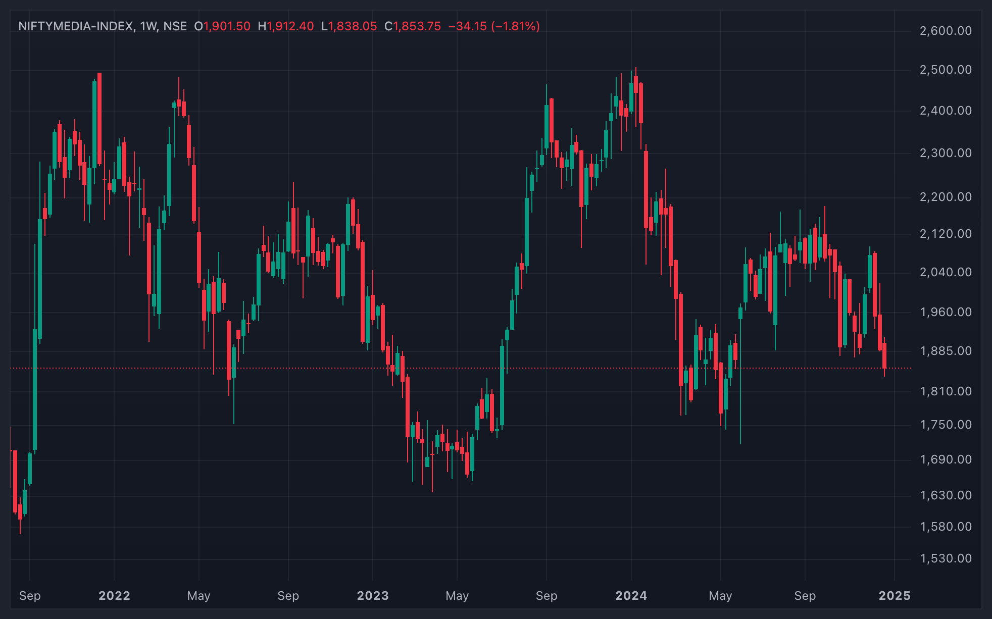The image size is (992, 619).
Task: Click the high value 1,912.40
Action: [290, 26]
